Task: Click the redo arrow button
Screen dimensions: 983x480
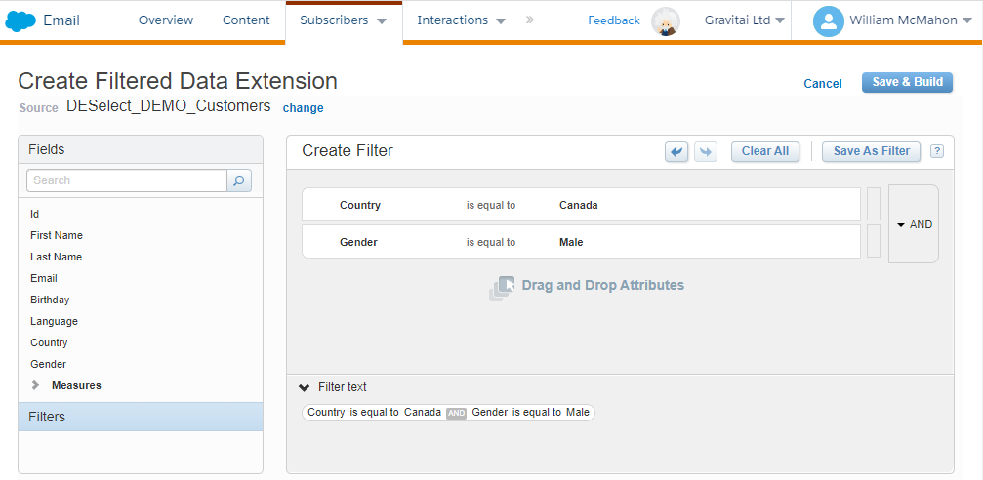Action: [x=706, y=151]
